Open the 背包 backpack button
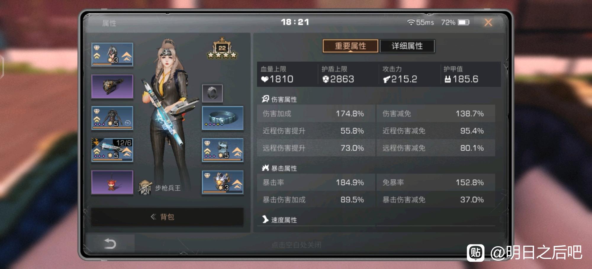The width and height of the screenshot is (592, 269). click(167, 217)
